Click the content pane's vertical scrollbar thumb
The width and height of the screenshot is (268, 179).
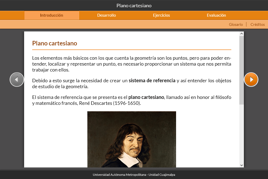pyautogui.click(x=241, y=70)
